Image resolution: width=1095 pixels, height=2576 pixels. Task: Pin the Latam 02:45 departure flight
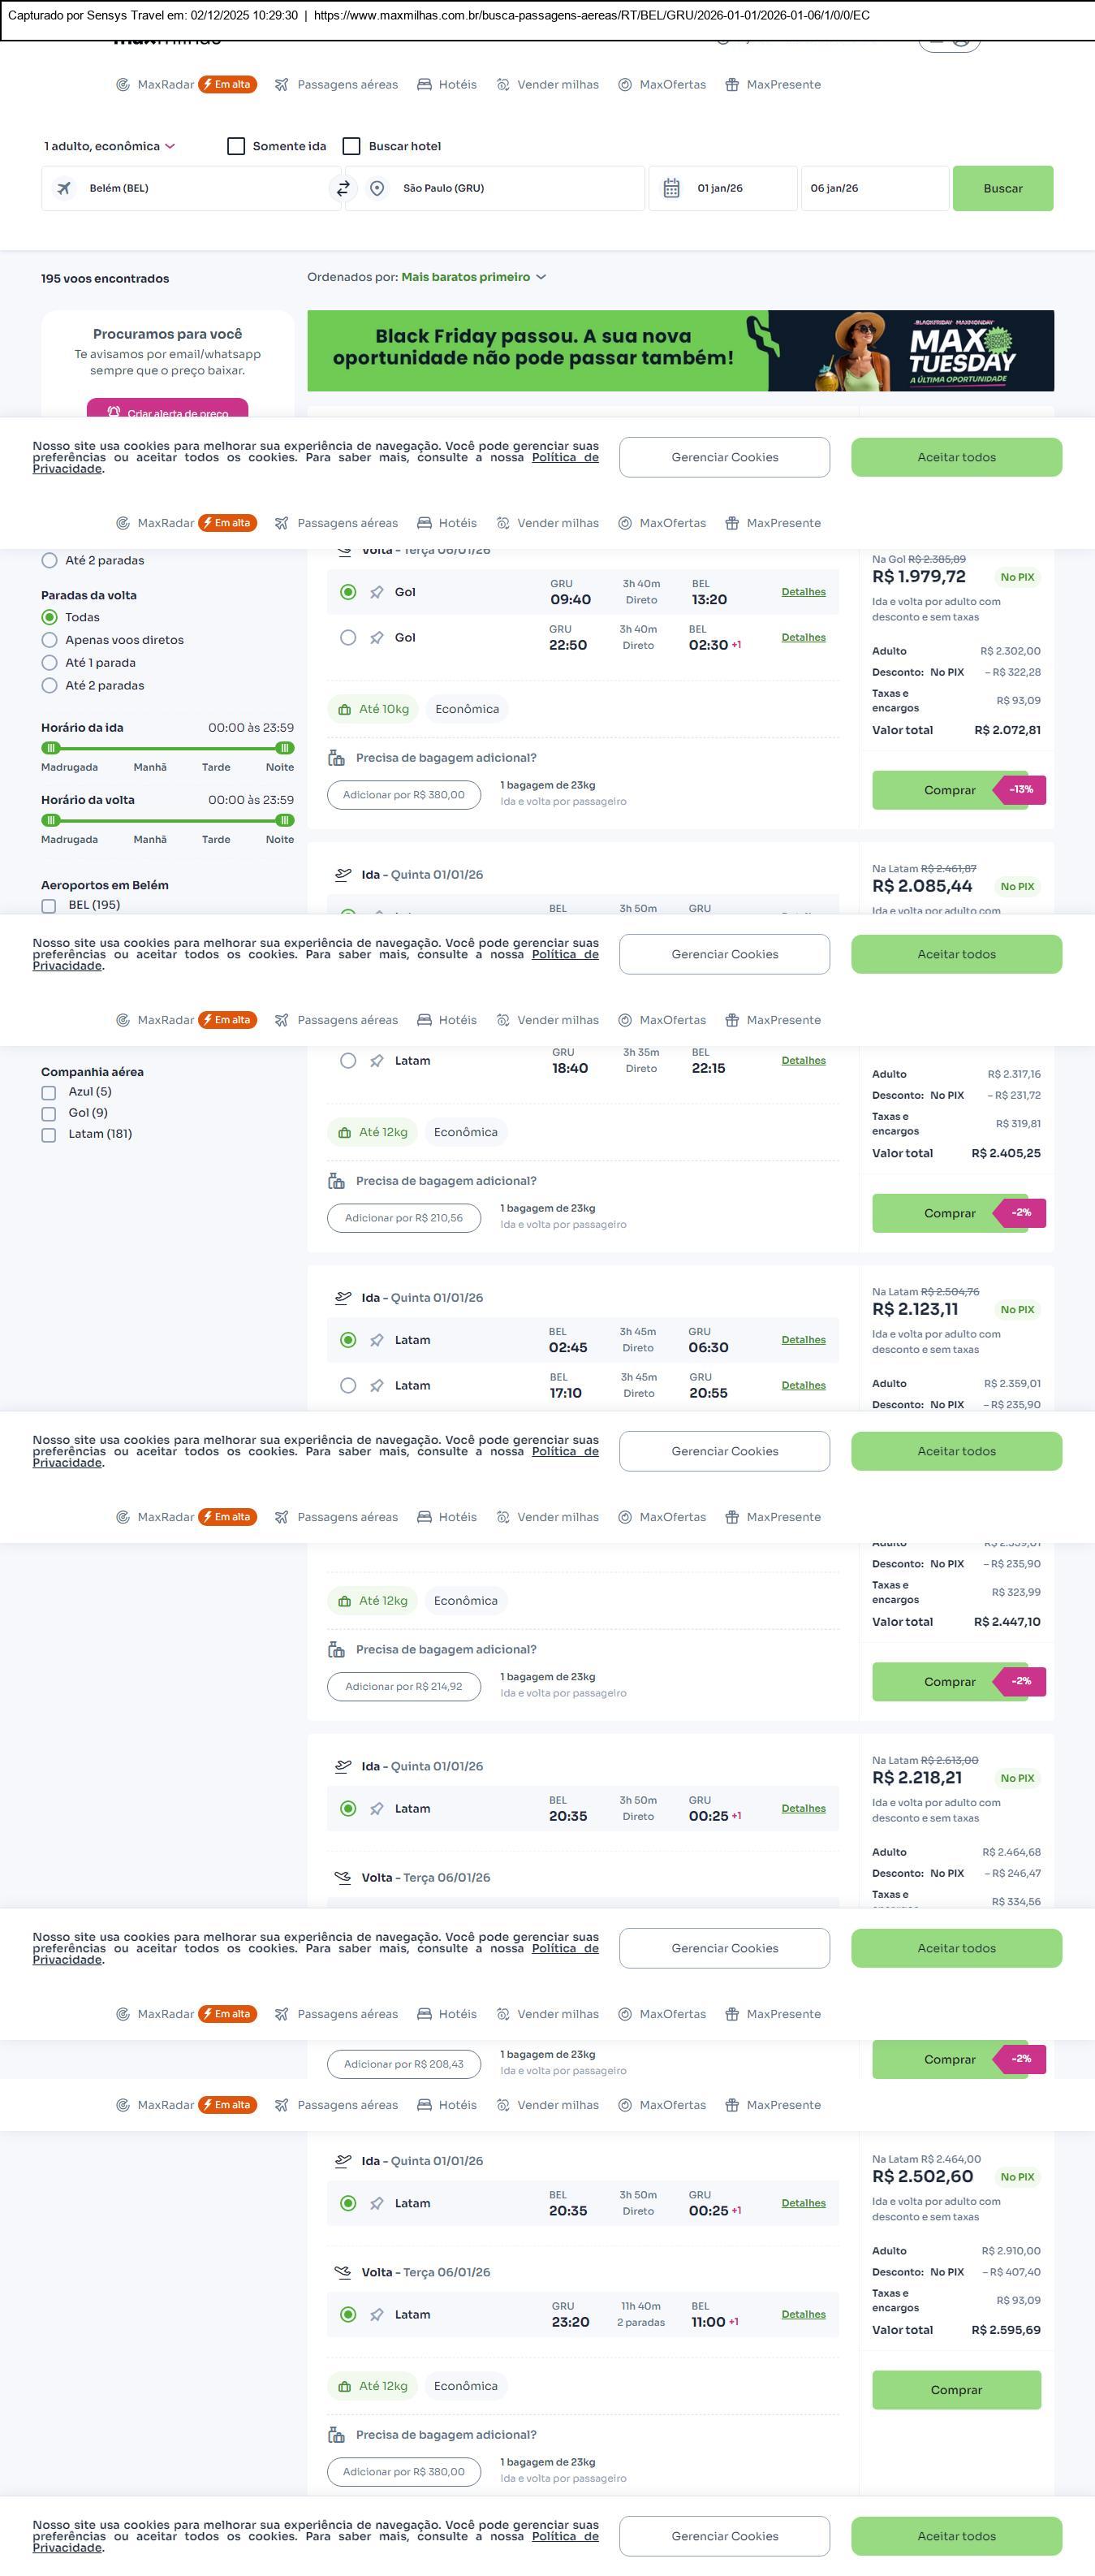coord(377,1340)
